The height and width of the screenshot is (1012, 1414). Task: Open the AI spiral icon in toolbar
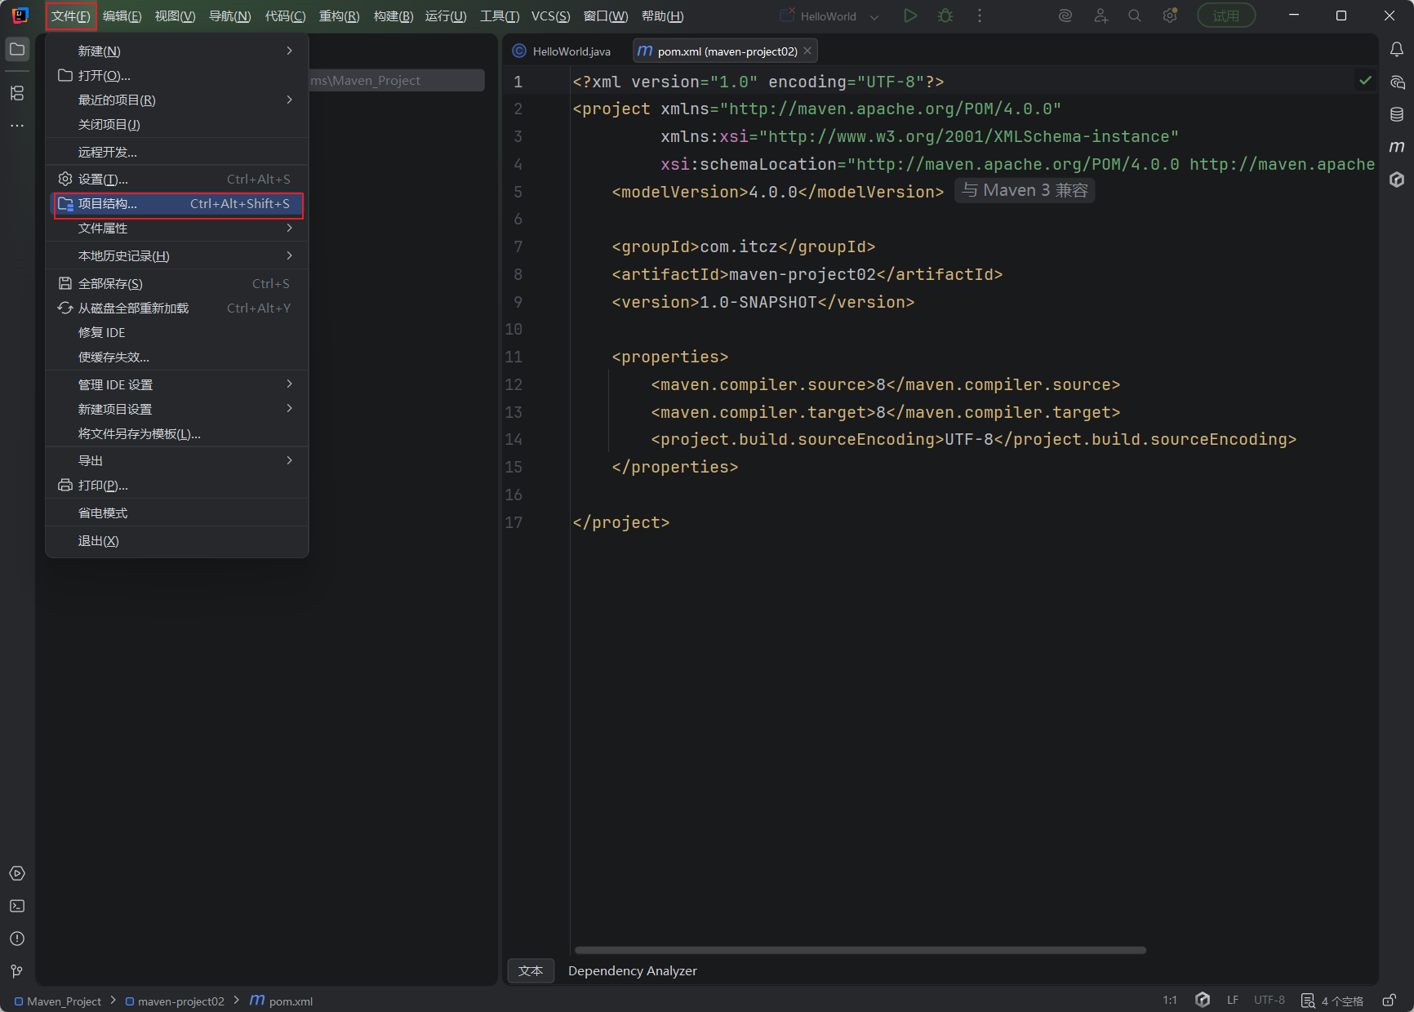point(1065,16)
